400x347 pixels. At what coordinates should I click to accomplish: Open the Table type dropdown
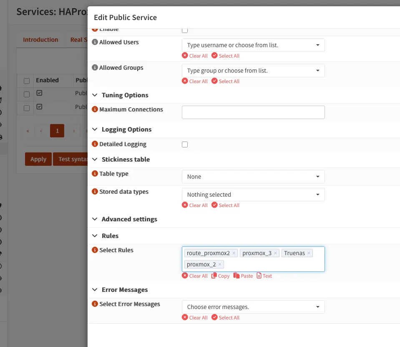253,177
